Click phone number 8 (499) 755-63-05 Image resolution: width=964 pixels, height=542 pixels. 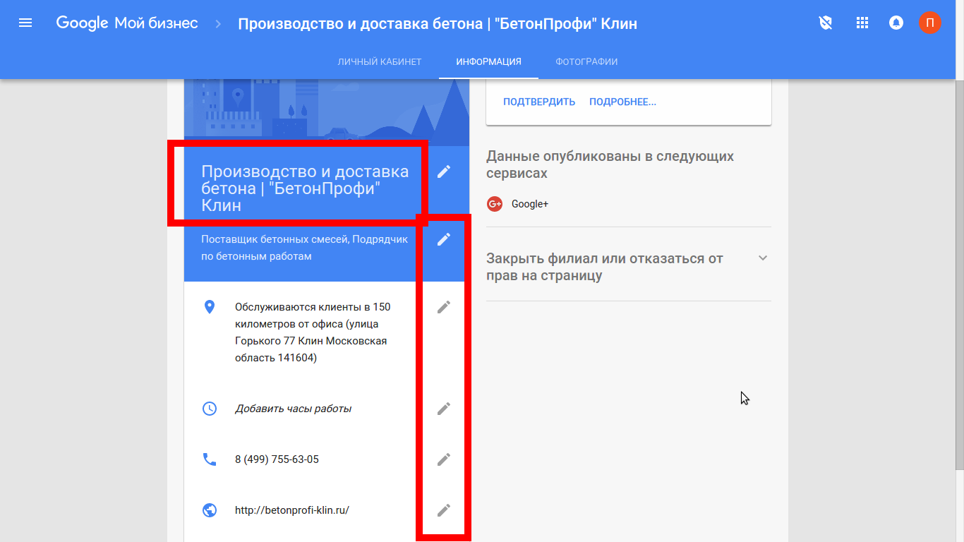(x=277, y=459)
